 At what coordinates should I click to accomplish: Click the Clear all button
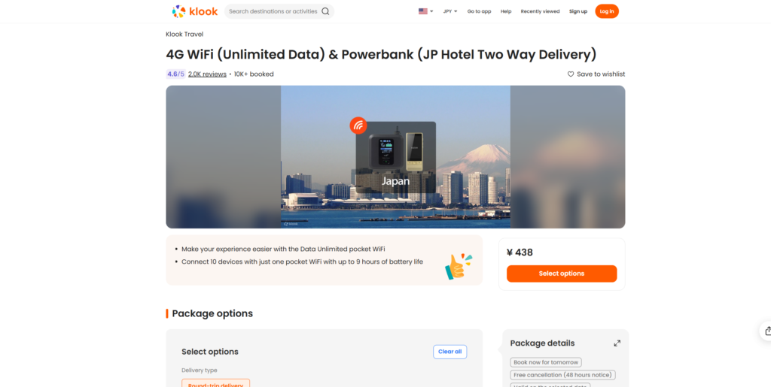(x=450, y=352)
